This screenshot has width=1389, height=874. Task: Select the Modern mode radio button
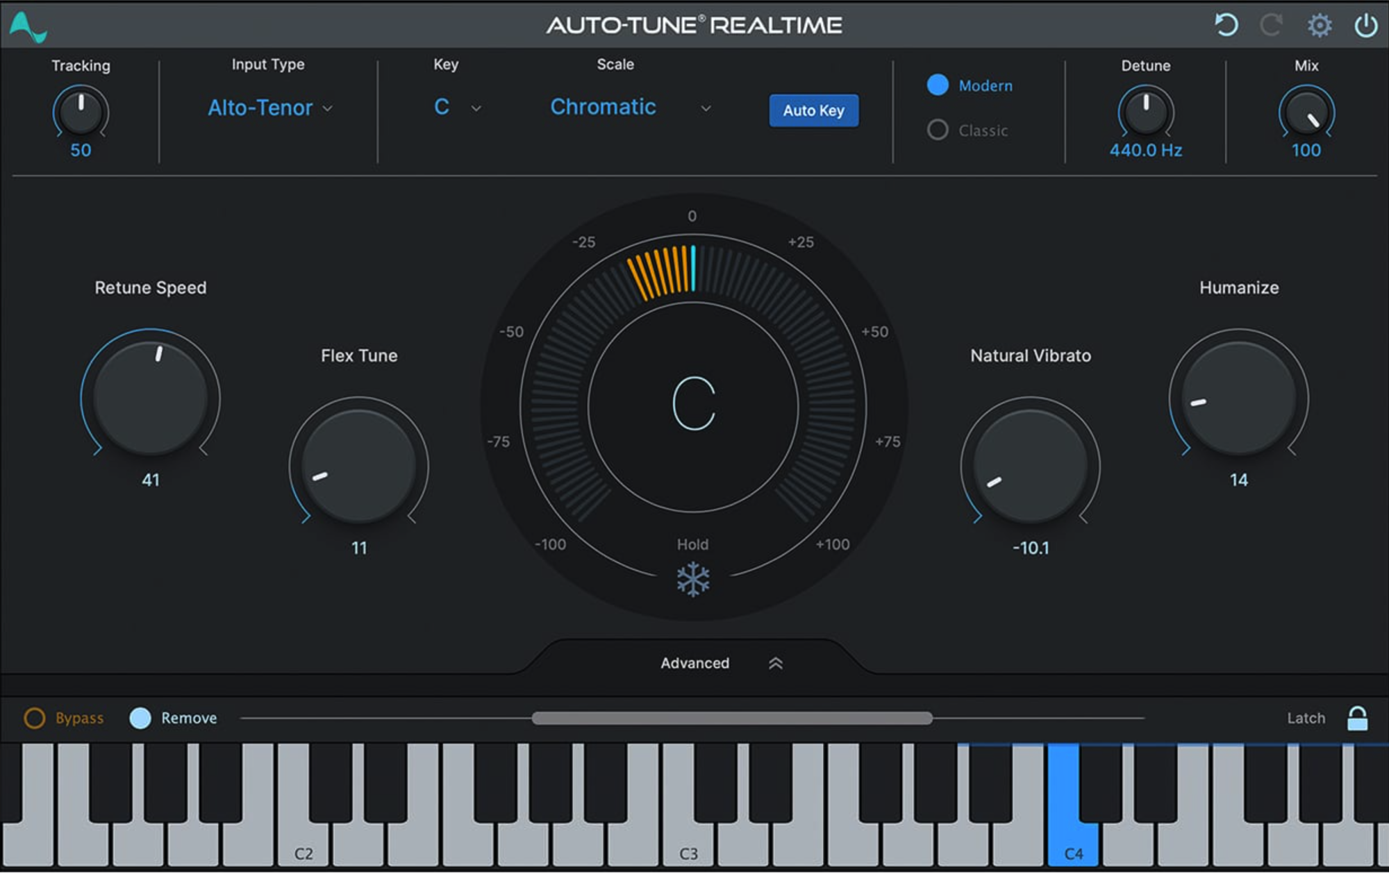coord(938,85)
